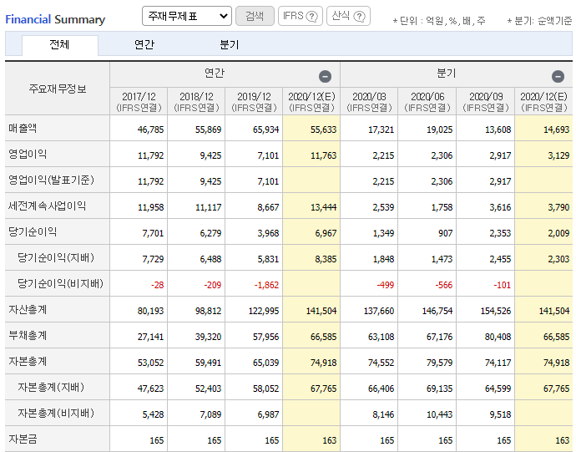Select the 자본총계 row label
Image resolution: width=576 pixels, height=452 pixels.
tap(28, 361)
